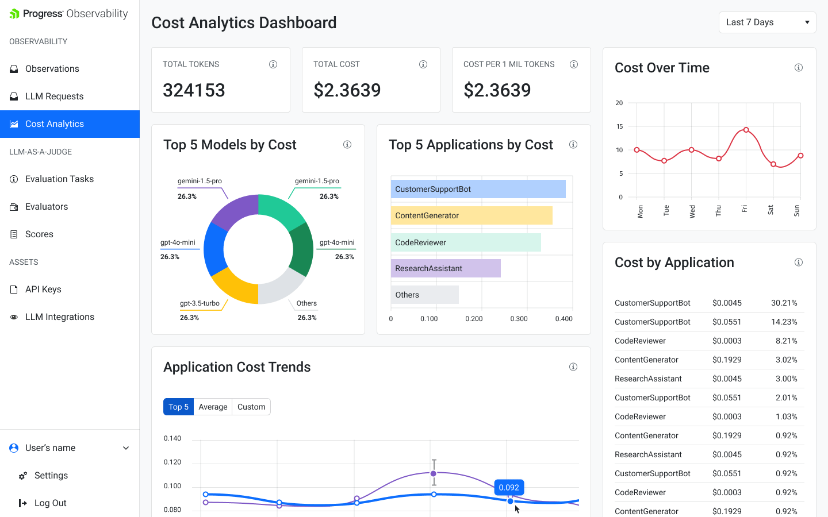Select the Evaluators icon in the sidebar
828x517 pixels.
[14, 206]
